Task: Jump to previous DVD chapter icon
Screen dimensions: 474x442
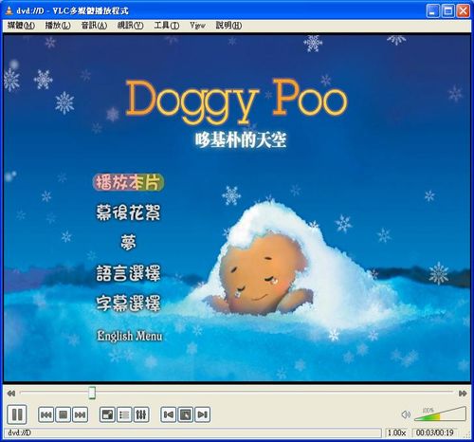Action: 169,414
